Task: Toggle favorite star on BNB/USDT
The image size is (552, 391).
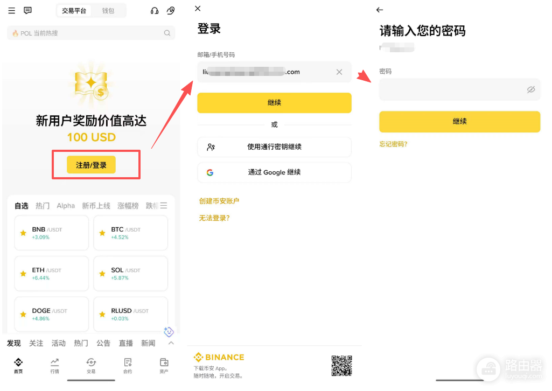Action: pos(23,233)
